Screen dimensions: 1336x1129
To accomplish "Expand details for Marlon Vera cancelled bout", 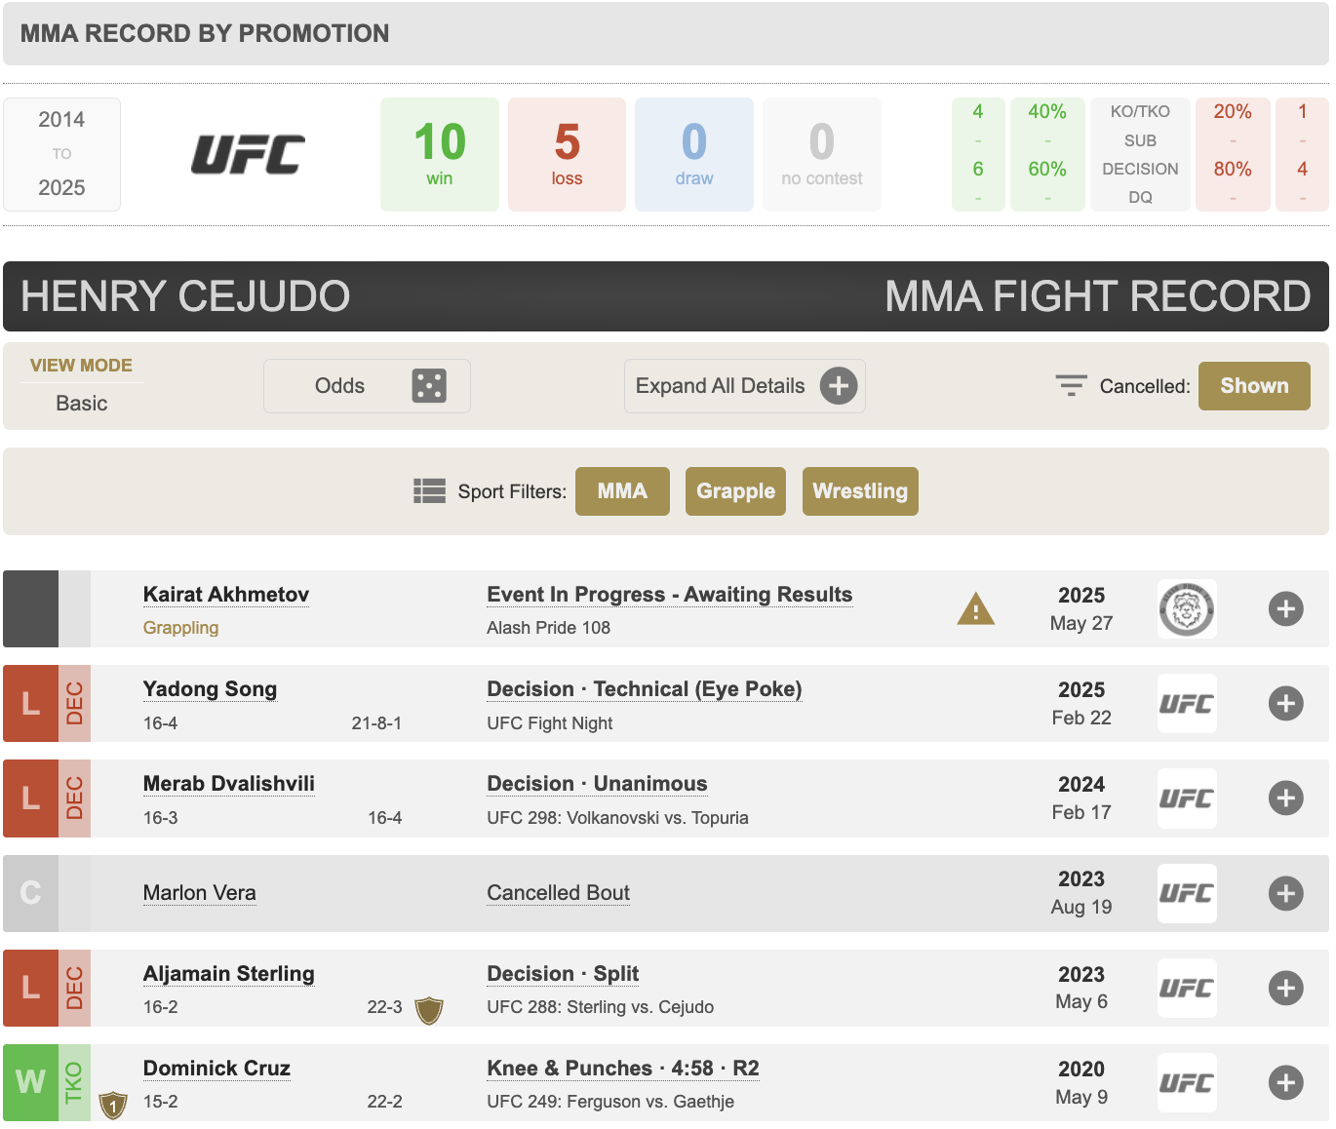I will 1286,893.
